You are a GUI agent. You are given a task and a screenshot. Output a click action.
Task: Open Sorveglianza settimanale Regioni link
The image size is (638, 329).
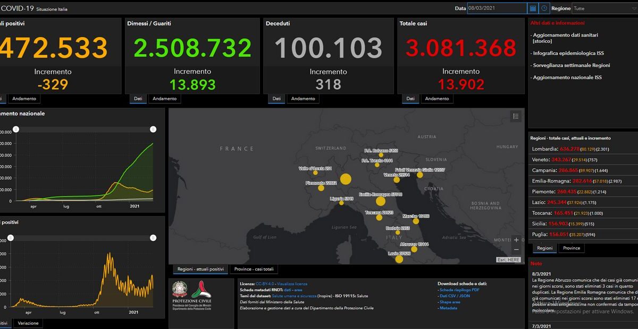571,65
